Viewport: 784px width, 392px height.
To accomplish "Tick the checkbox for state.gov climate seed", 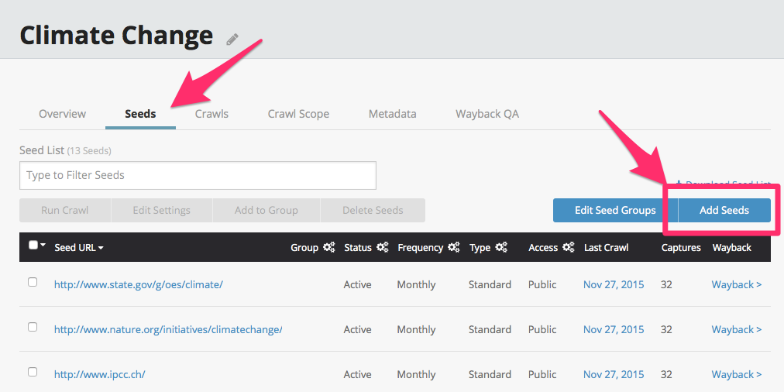I will (x=33, y=283).
